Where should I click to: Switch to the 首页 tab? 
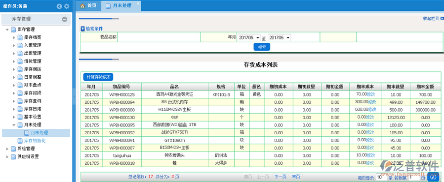pyautogui.click(x=88, y=5)
